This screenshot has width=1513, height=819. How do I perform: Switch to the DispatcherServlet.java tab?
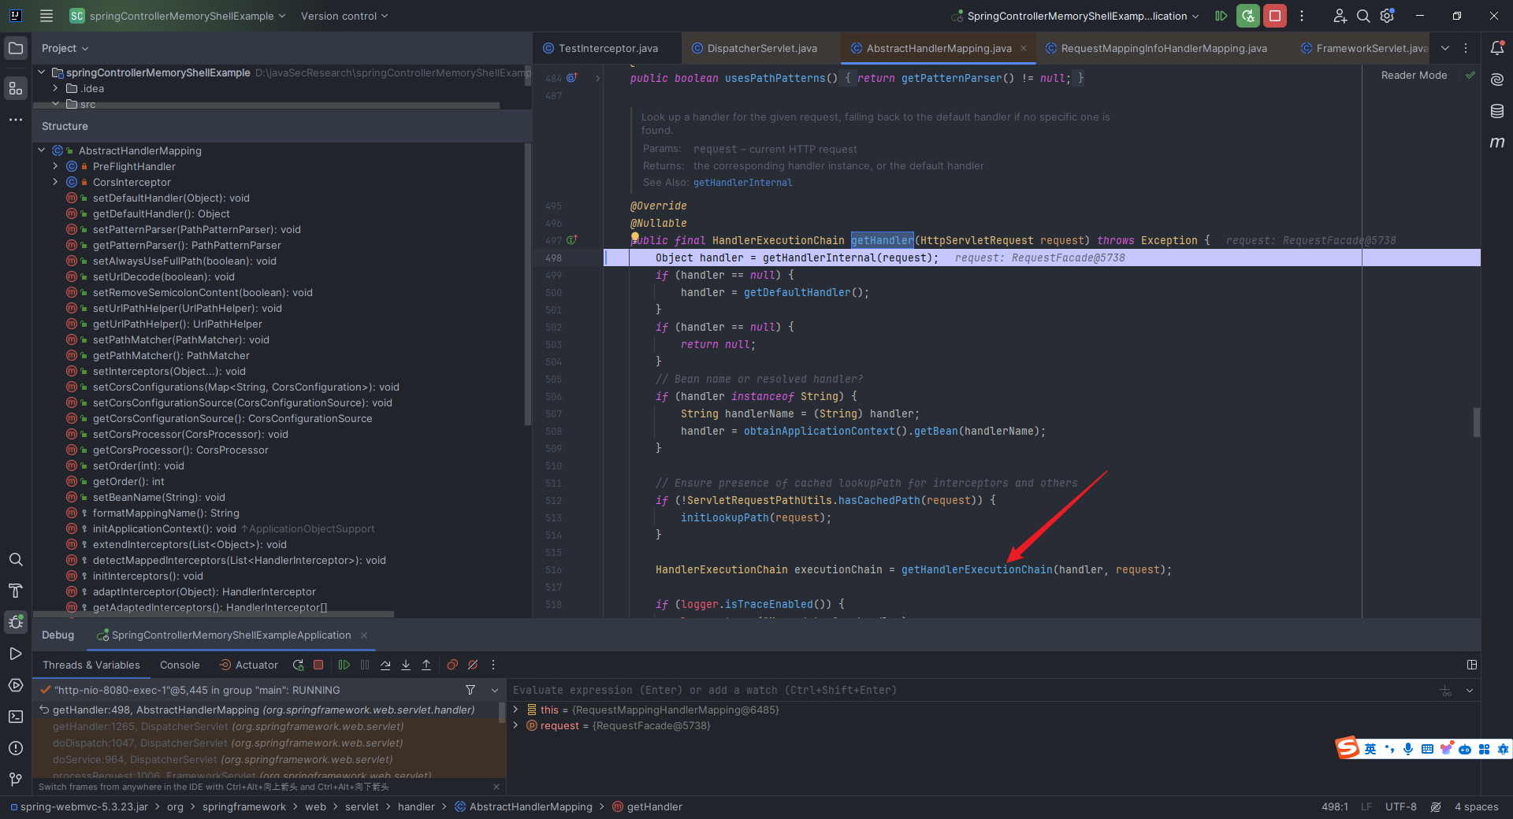pos(761,48)
